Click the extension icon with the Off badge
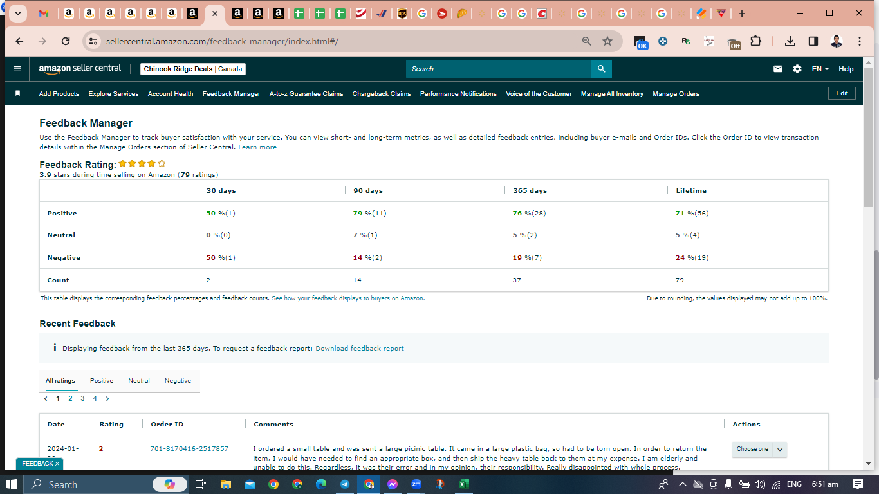The width and height of the screenshot is (879, 494). point(734,42)
